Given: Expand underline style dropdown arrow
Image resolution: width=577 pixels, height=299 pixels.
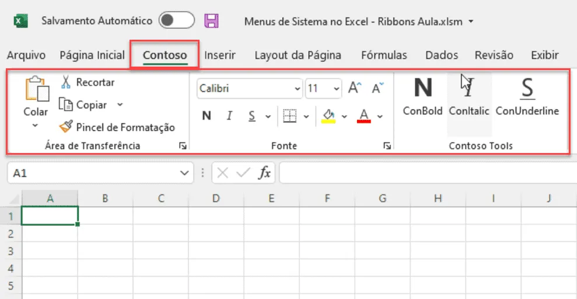Looking at the screenshot, I should (x=268, y=117).
